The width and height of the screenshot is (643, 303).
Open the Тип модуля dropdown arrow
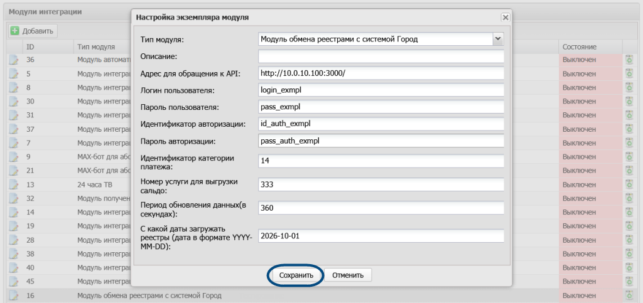point(498,39)
